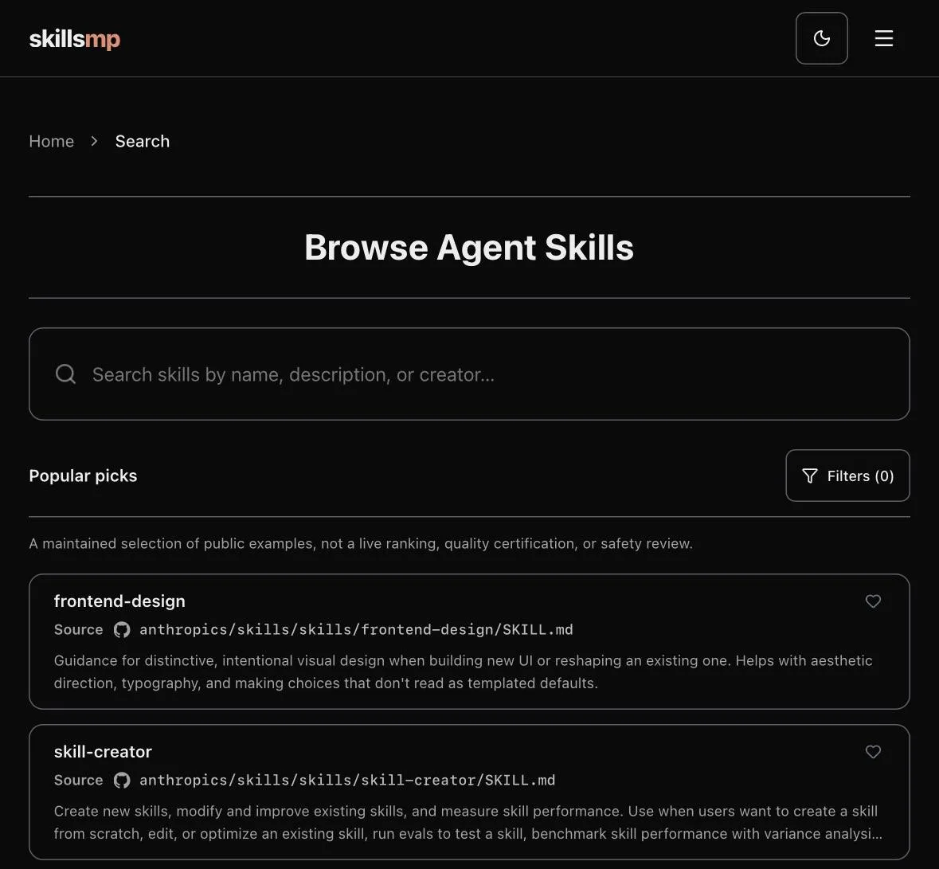
Task: Open the skill-creator skill title
Action: point(103,752)
